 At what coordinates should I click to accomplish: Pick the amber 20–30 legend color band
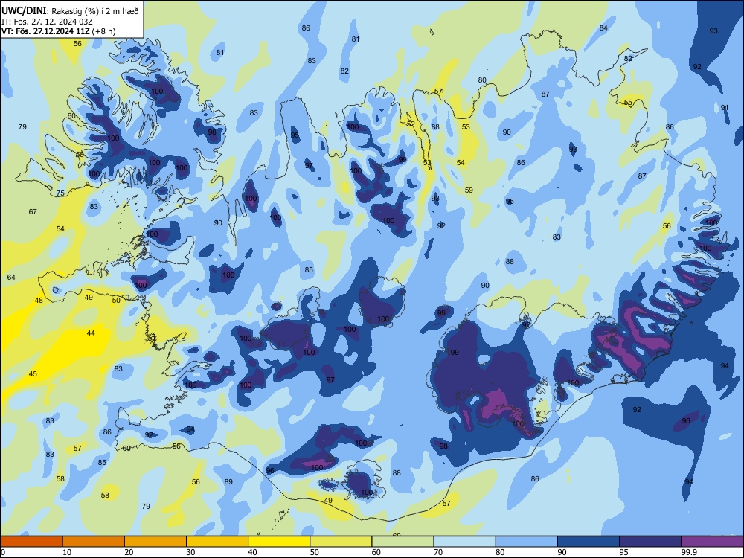(x=155, y=542)
